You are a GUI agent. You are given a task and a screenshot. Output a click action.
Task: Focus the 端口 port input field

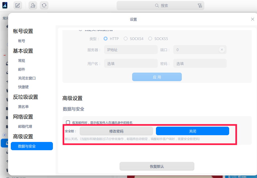(200, 50)
